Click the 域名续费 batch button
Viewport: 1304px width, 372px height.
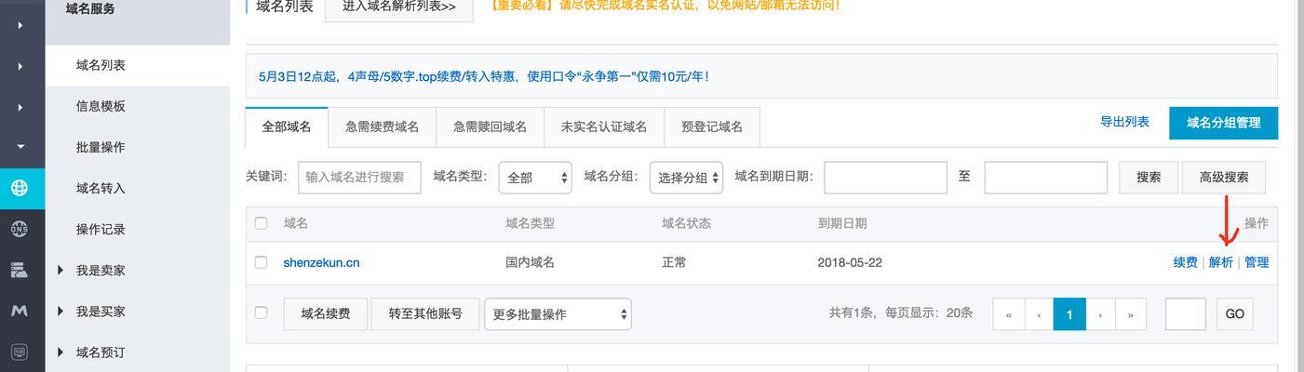326,313
